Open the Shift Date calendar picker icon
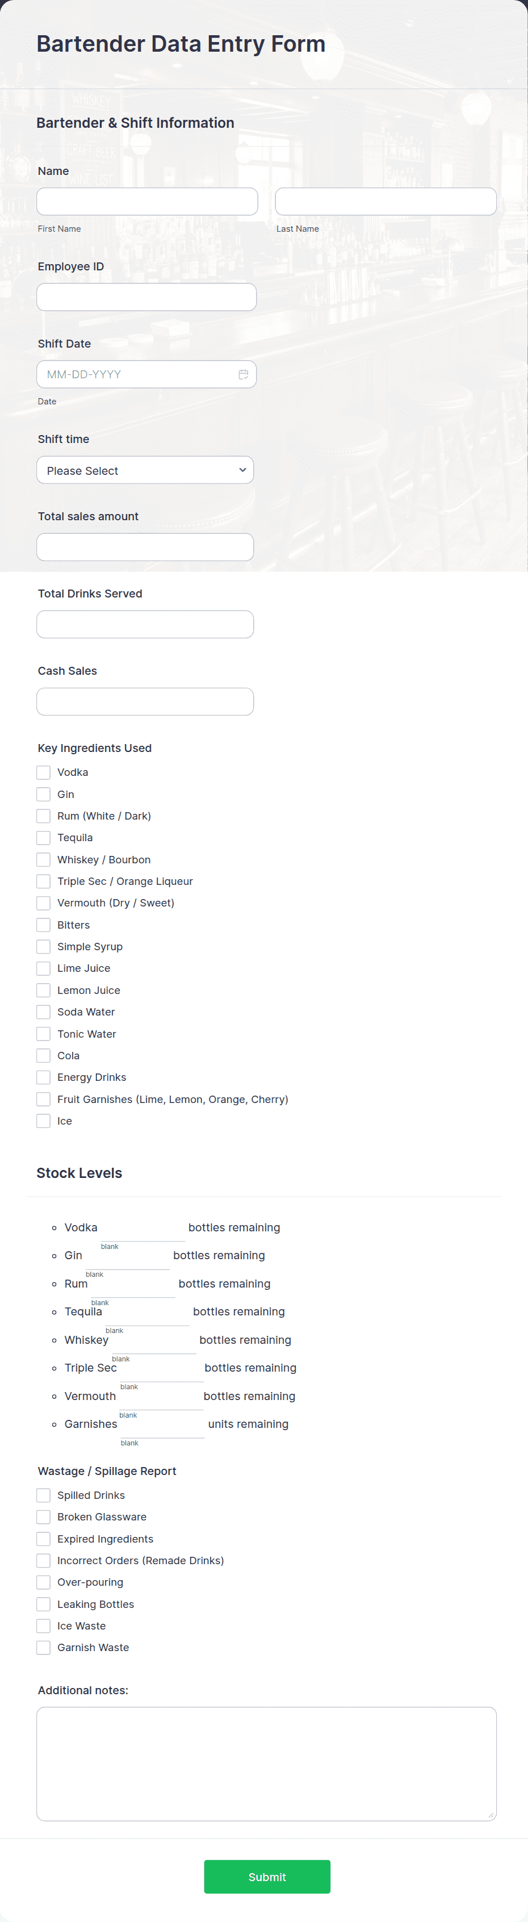This screenshot has height=1922, width=528. (x=243, y=374)
